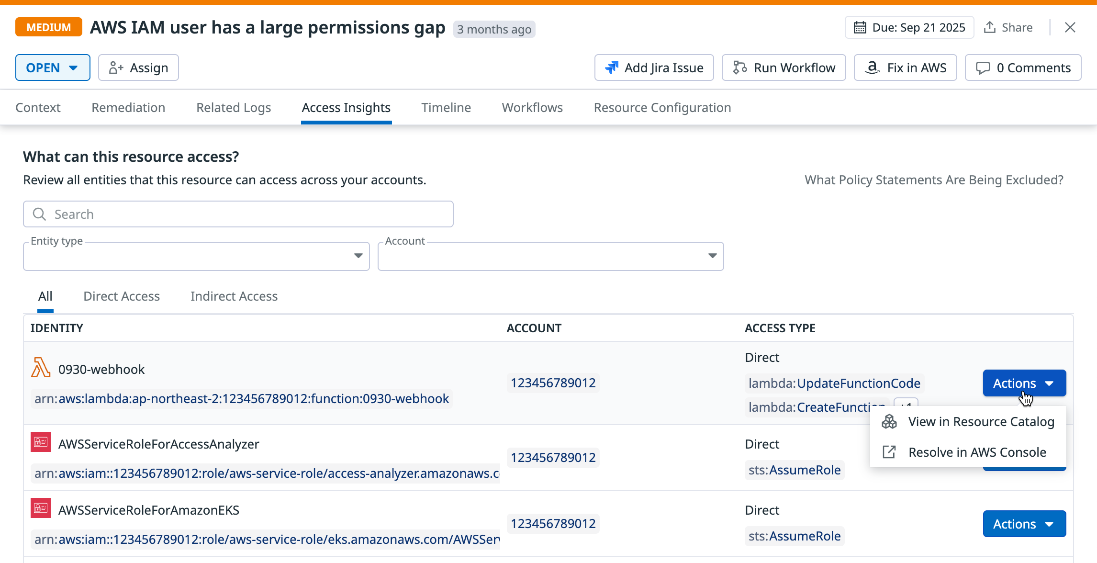Screen dimensions: 1097x563
Task: Click the Assign button
Action: click(138, 68)
